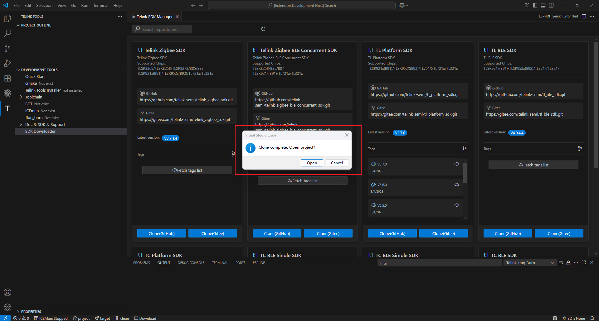Switch to the DEBUG CONSOLE tab
The width and height of the screenshot is (599, 321).
coord(191,263)
